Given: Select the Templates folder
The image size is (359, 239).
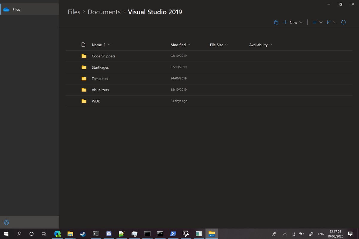Looking at the screenshot, I should point(209,79).
